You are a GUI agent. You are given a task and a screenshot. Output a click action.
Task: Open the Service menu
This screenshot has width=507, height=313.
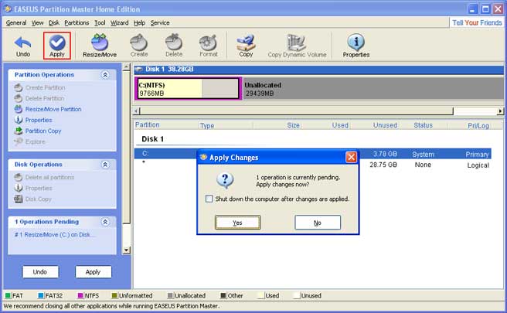click(160, 23)
